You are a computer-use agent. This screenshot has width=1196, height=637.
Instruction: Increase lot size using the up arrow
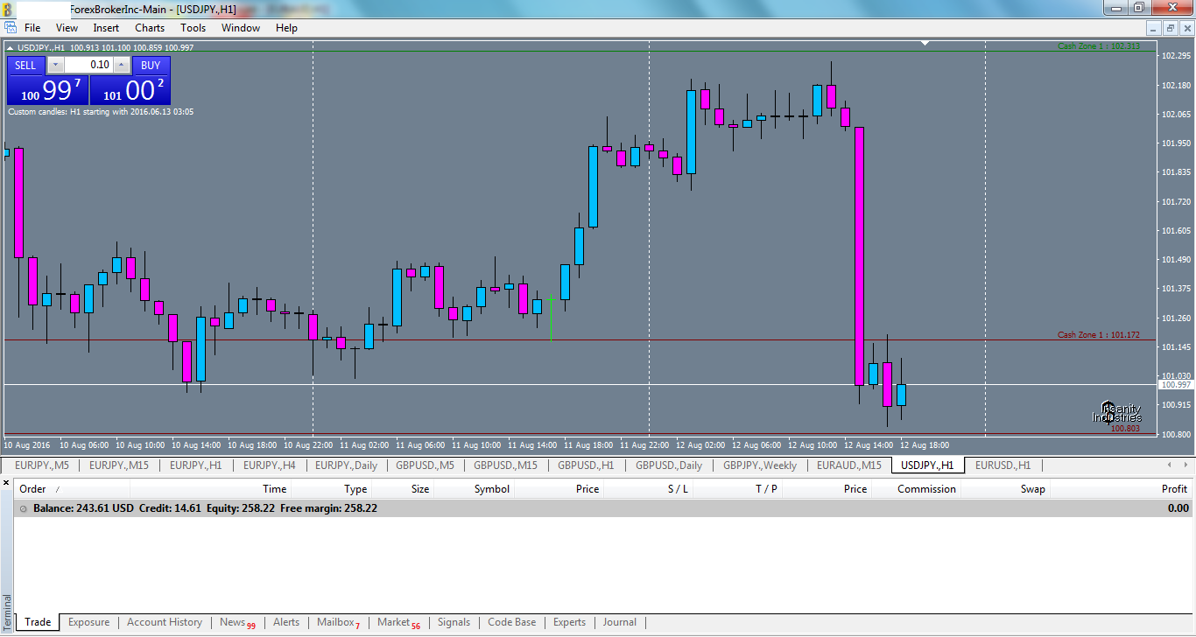123,62
